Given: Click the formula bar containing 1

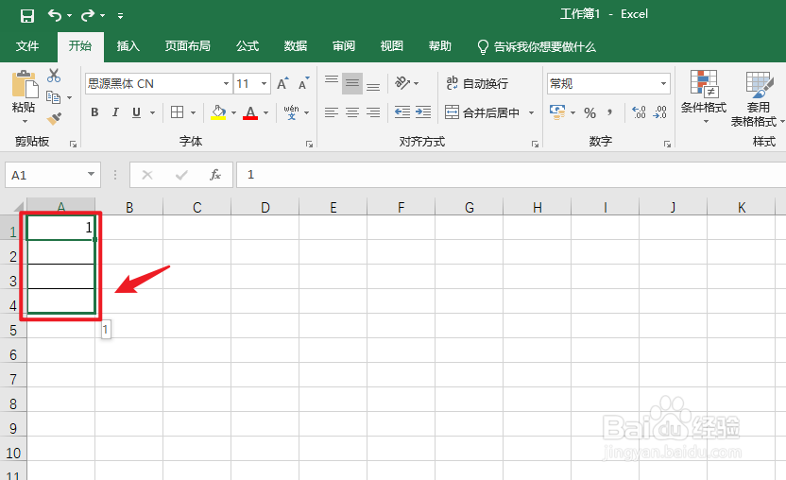Looking at the screenshot, I should [511, 175].
